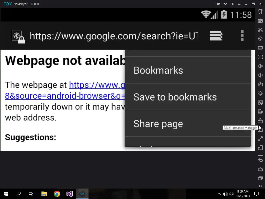The width and height of the screenshot is (265, 199).
Task: Tap the Nox Android back arrow icon
Action: (260, 160)
